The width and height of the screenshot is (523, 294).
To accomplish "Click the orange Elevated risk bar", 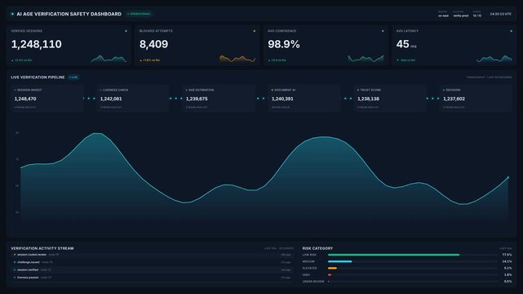I will (332, 268).
